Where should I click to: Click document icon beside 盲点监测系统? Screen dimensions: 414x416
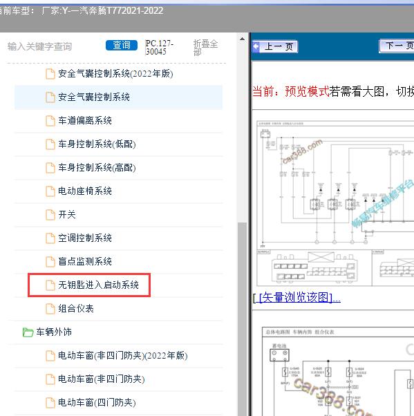point(50,262)
